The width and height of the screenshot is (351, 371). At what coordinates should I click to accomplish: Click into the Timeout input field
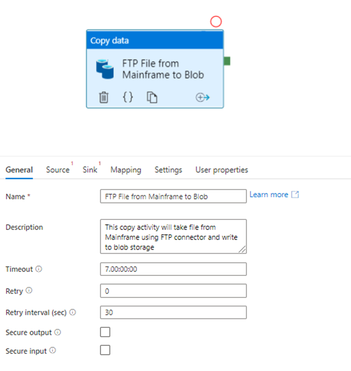pos(173,269)
